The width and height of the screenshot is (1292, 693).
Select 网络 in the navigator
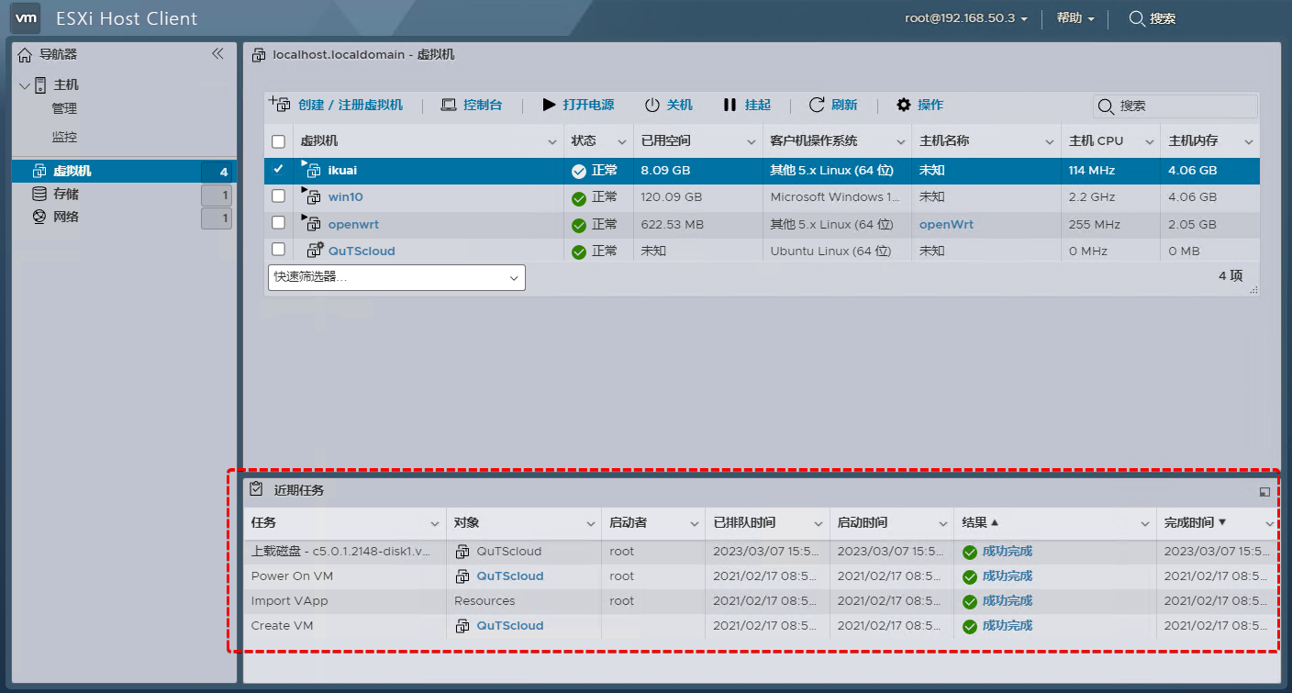(66, 218)
